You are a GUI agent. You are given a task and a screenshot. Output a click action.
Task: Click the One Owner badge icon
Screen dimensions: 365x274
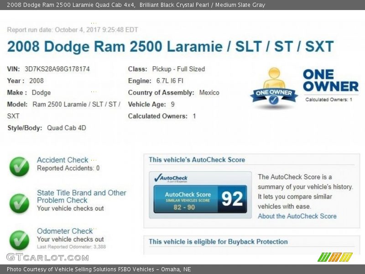274,88
